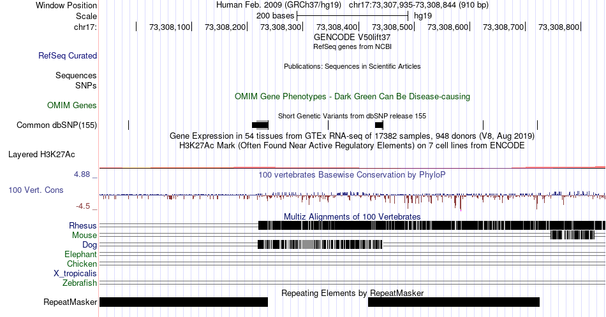Click the Chicken alignment row label
This screenshot has height=317, width=606.
click(82, 264)
